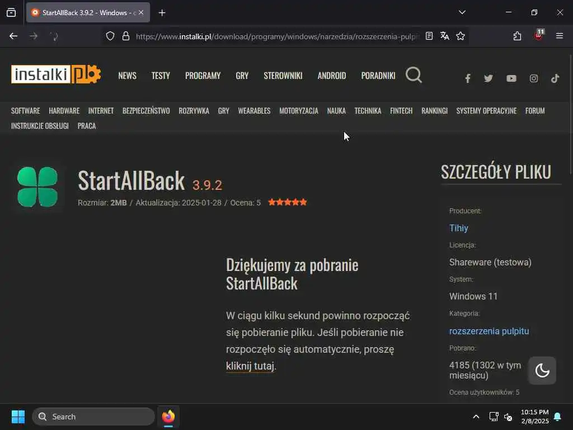The width and height of the screenshot is (573, 430).
Task: Open the instalki Twitter profile icon
Action: 488,78
